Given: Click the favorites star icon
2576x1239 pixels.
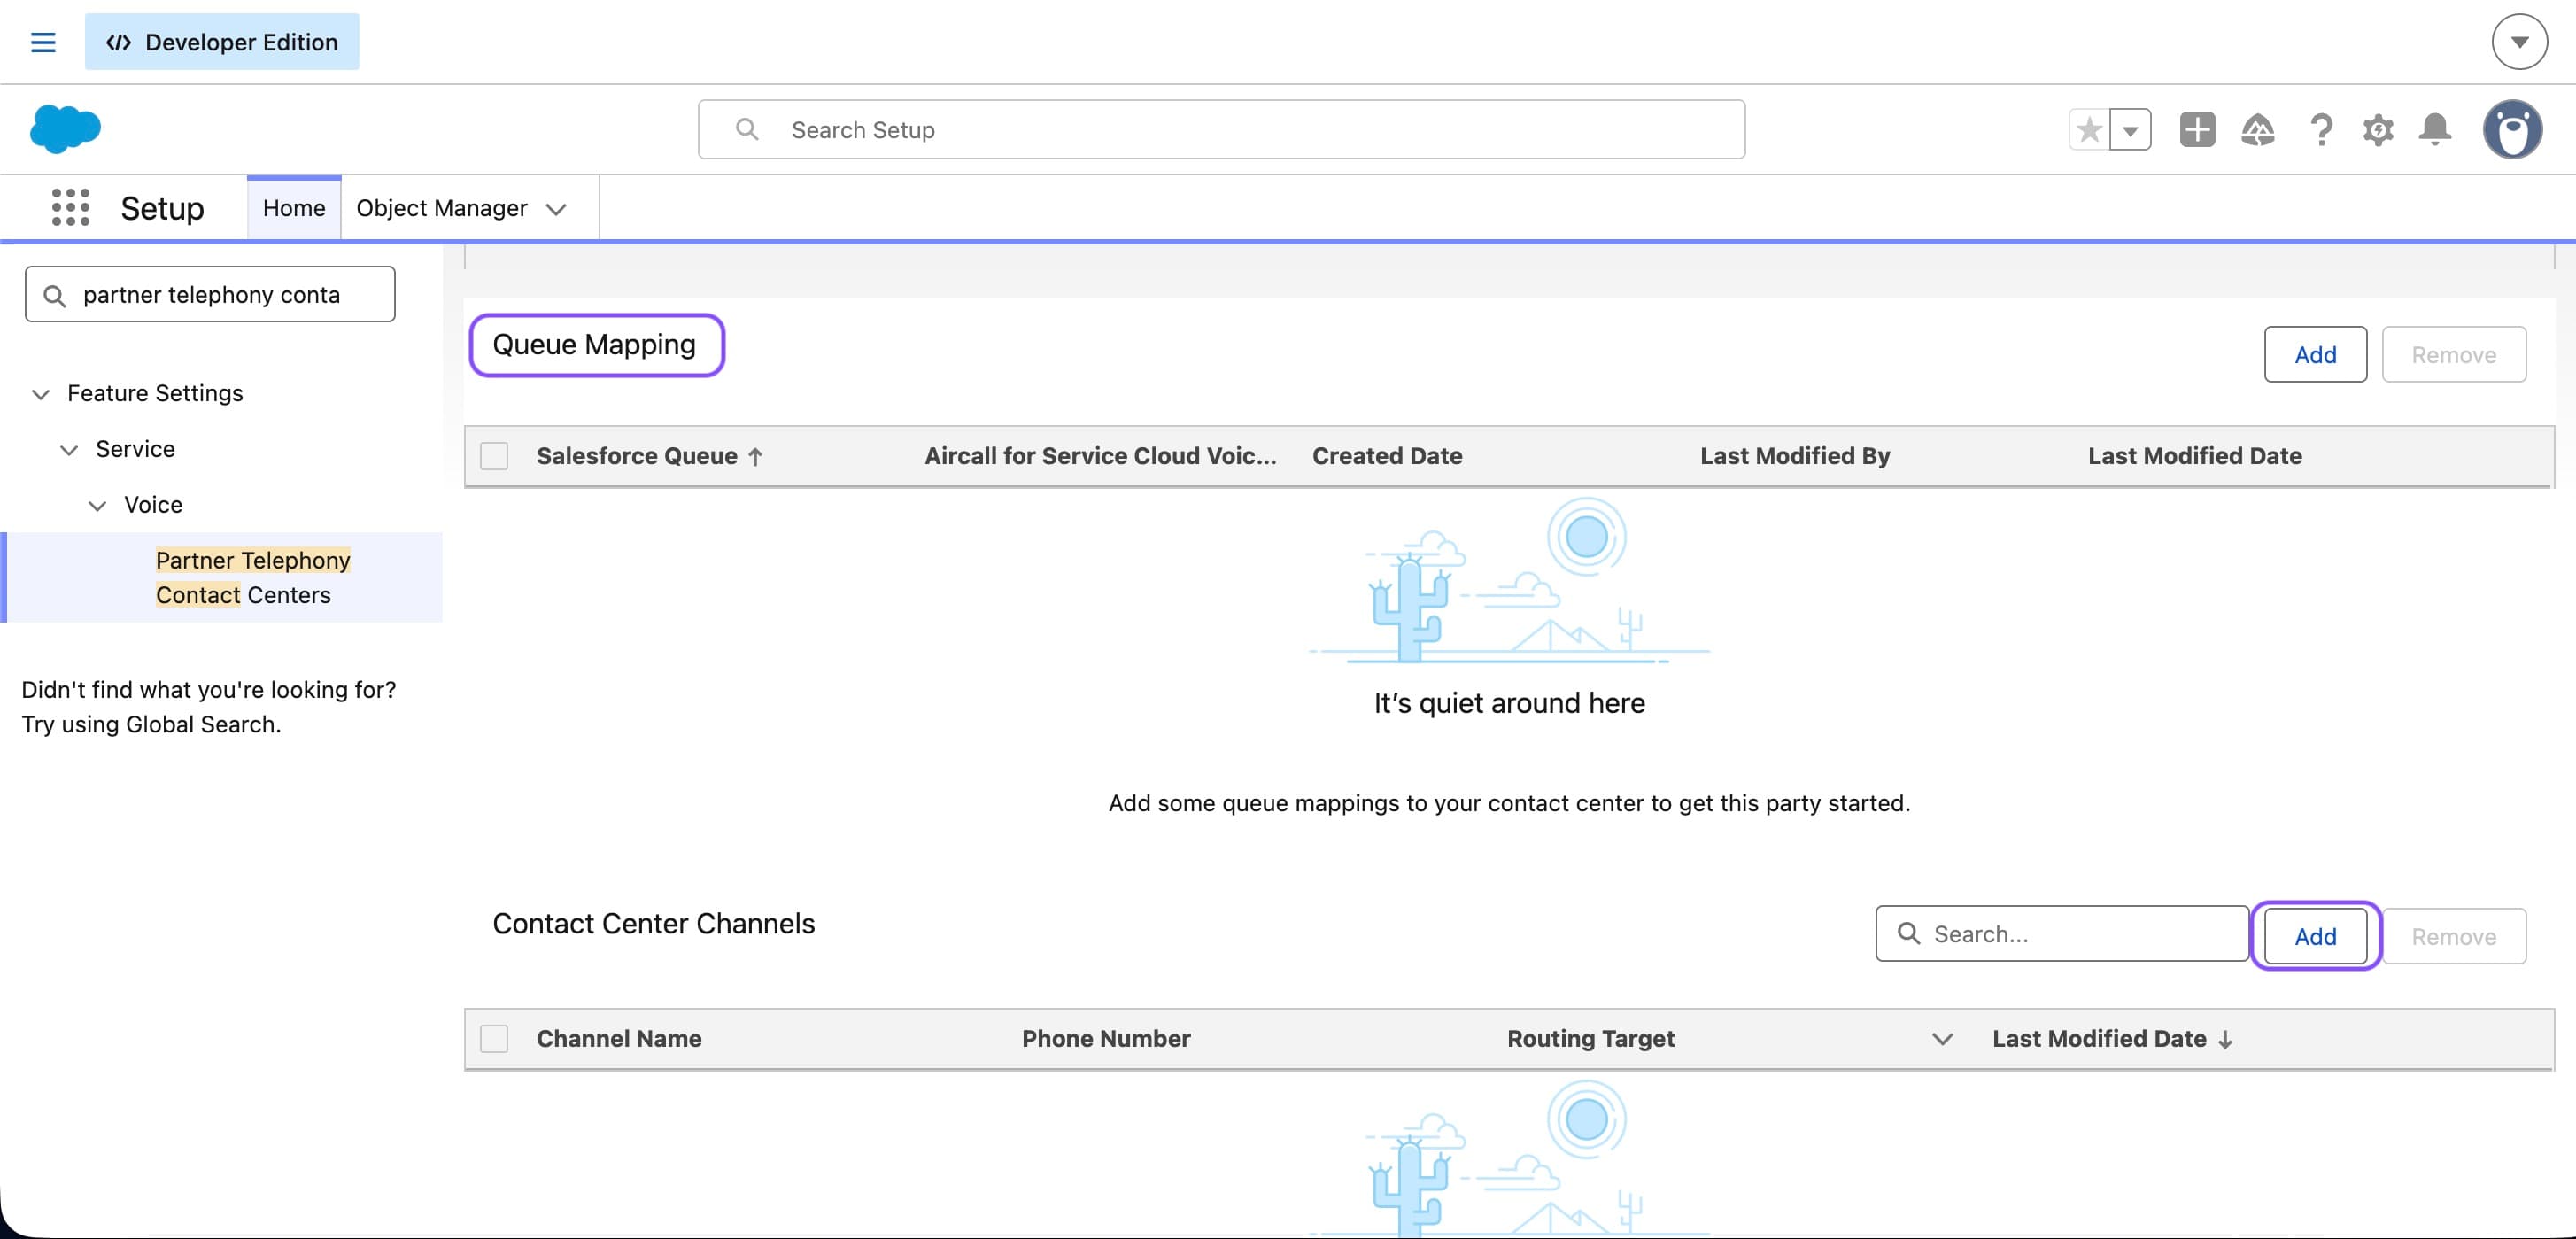Looking at the screenshot, I should click(x=2089, y=130).
